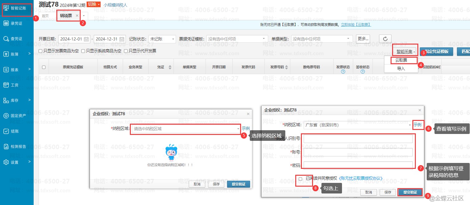Focus the 纳税人识别号 input field
This screenshot has width=470, height=205.
pyautogui.click(x=358, y=139)
